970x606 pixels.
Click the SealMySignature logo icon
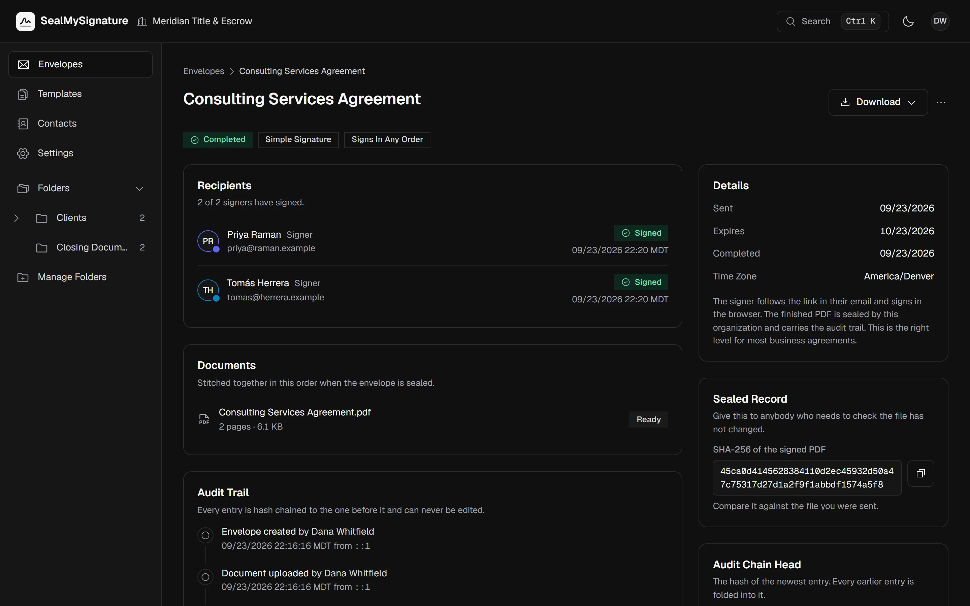pyautogui.click(x=25, y=21)
